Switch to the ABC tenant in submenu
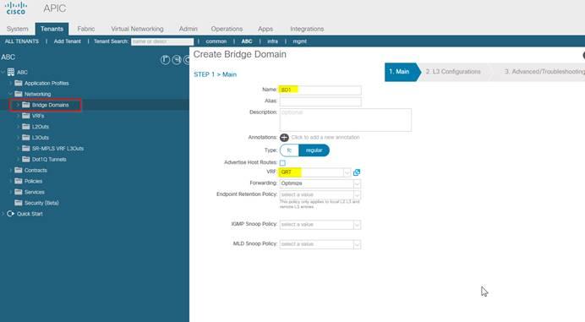The height and width of the screenshot is (322, 585). (x=247, y=41)
